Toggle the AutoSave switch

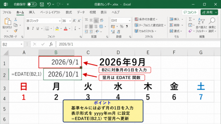[32, 4]
